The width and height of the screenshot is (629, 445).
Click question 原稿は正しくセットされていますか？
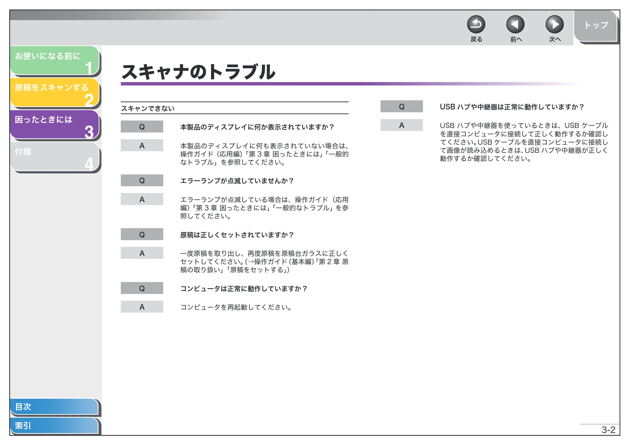click(x=237, y=235)
